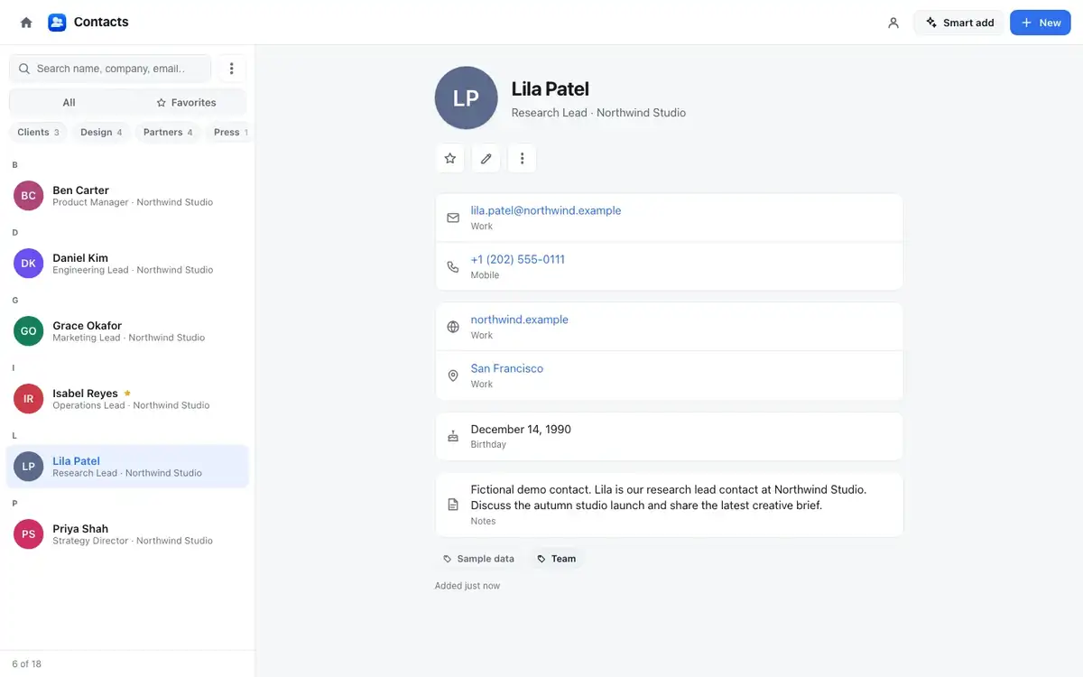Click the envelope icon beside email
The height and width of the screenshot is (677, 1083).
coord(453,218)
